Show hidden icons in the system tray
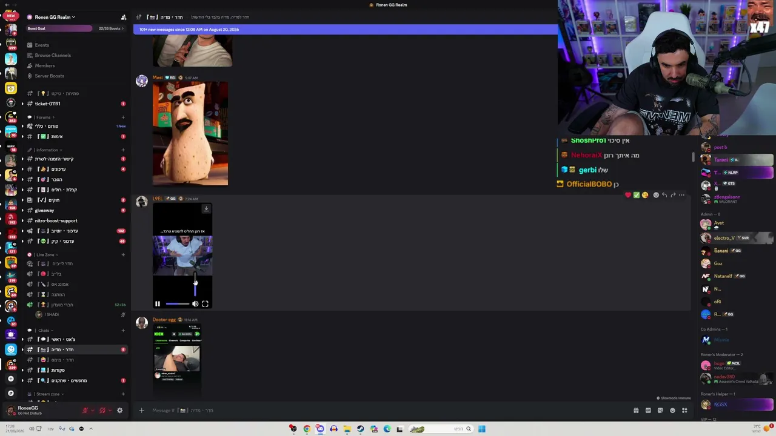The image size is (776, 436). (91, 429)
